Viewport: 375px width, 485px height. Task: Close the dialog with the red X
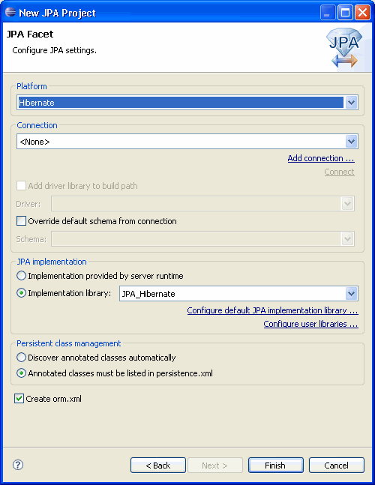(362, 13)
